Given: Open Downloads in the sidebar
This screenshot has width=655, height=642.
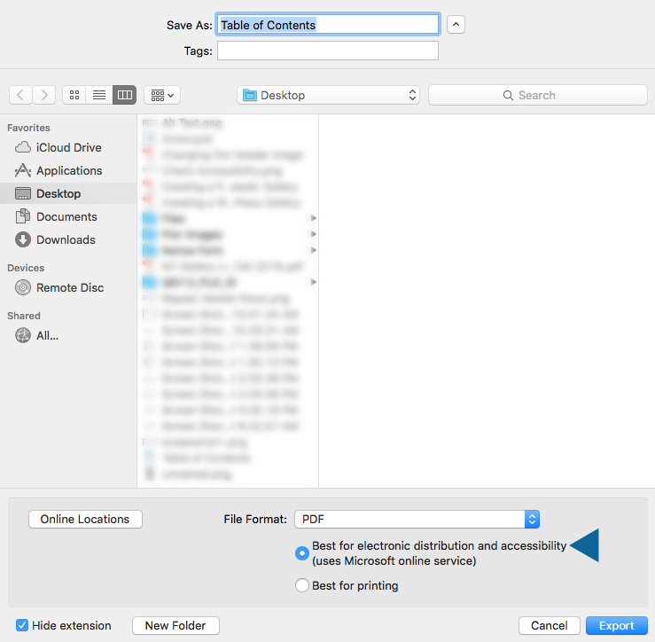Looking at the screenshot, I should click(68, 239).
